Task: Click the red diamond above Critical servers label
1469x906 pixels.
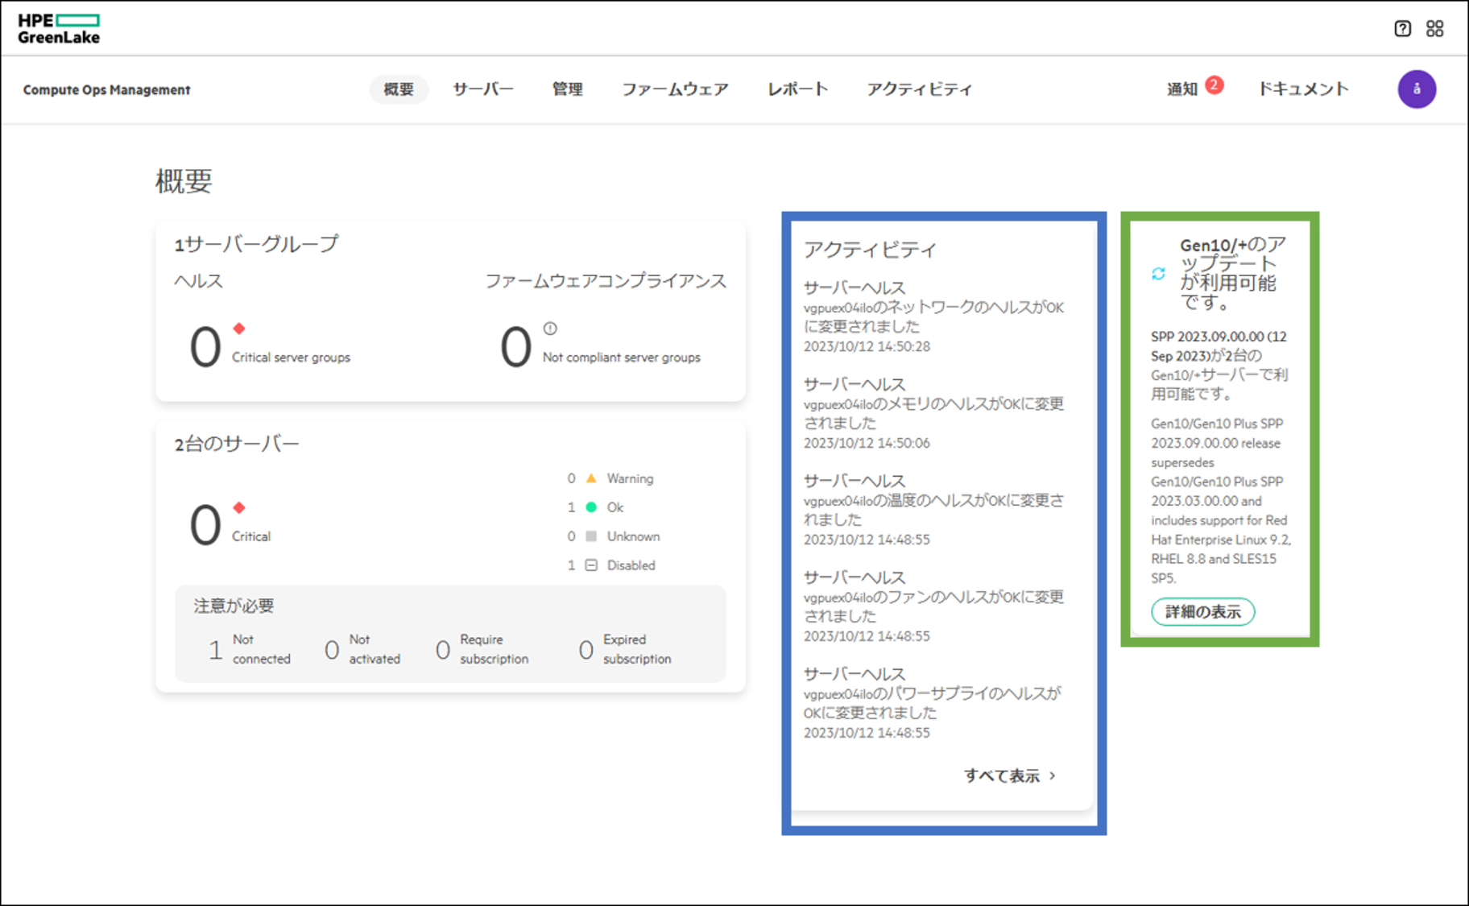Action: coord(238,507)
